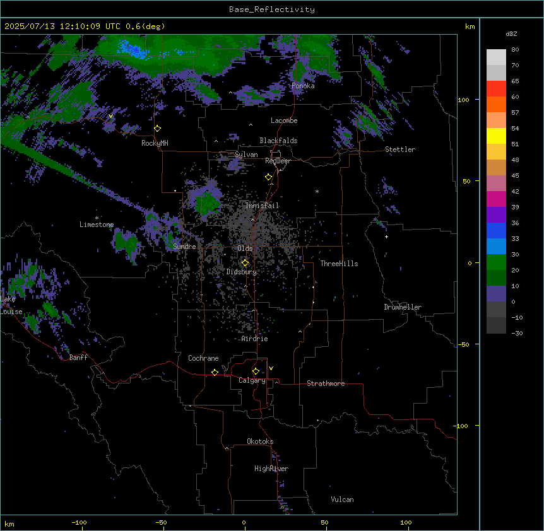Viewport: 544px width, 531px height.
Task: Click the yellow diamond marker below RedDeer
Action: click(269, 177)
